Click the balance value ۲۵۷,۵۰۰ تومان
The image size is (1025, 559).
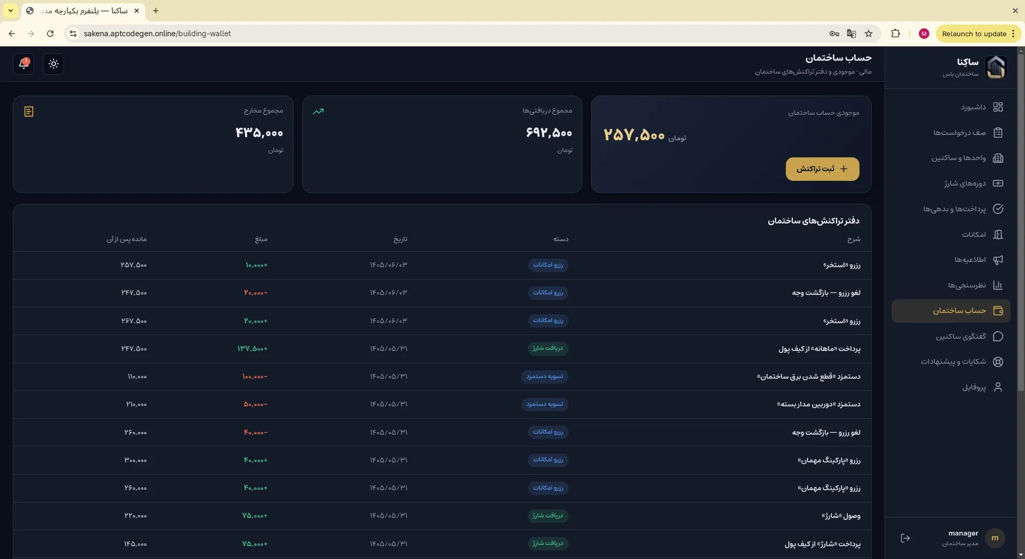coord(645,135)
